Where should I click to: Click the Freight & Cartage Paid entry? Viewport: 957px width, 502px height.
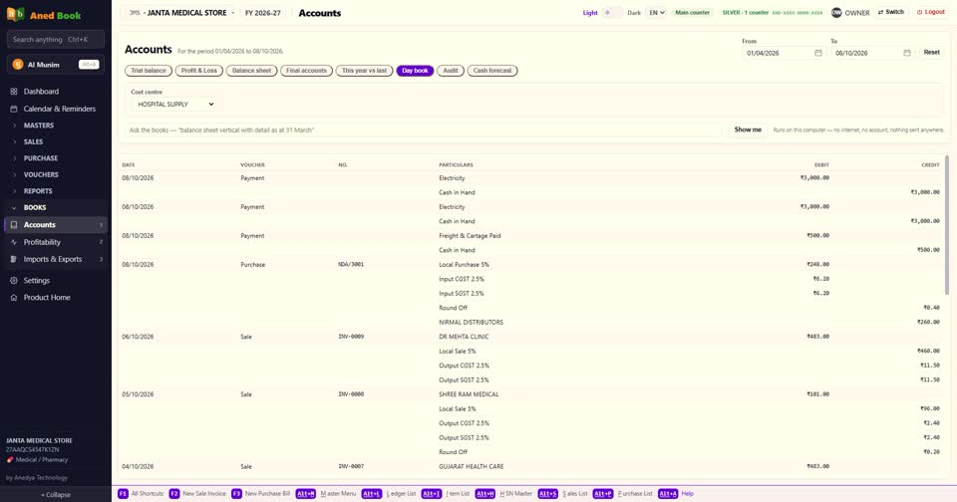470,235
